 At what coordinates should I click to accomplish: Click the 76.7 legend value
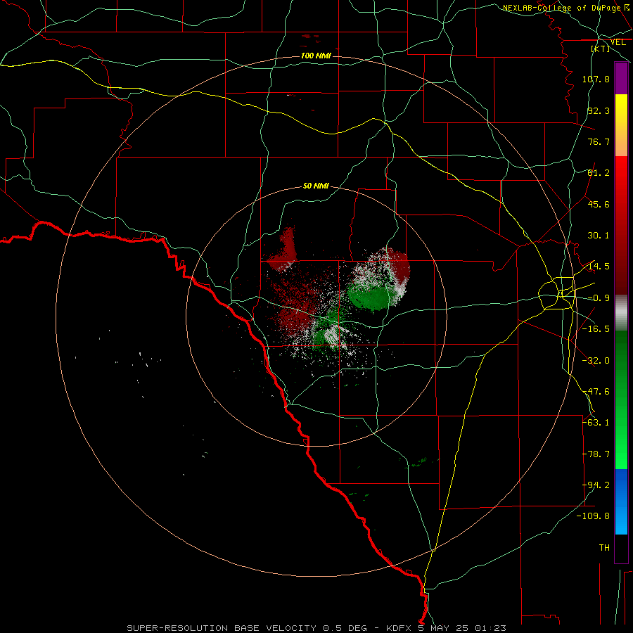point(599,141)
